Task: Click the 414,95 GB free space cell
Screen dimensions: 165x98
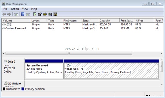Action: tap(126, 25)
